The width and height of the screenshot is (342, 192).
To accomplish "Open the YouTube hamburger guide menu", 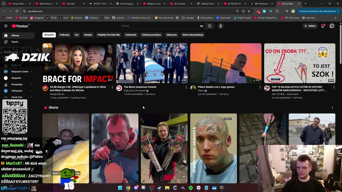I will pyautogui.click(x=6, y=26).
